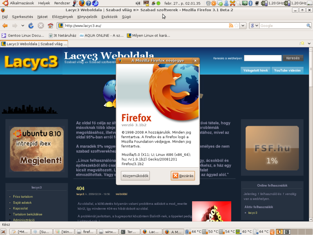Screen dimensions: 313x235
Task: Open a new tab using the tab bar icon
Action: [x=302, y=43]
